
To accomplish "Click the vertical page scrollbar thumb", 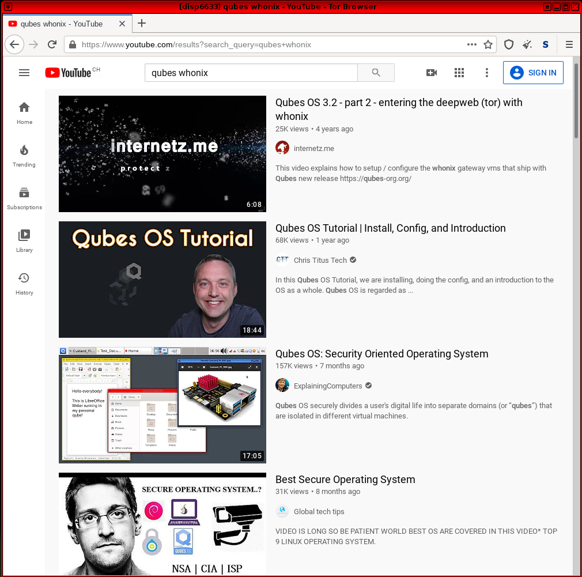I will coord(576,98).
